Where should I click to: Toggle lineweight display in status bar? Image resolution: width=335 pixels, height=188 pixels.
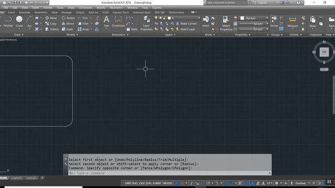(240, 183)
